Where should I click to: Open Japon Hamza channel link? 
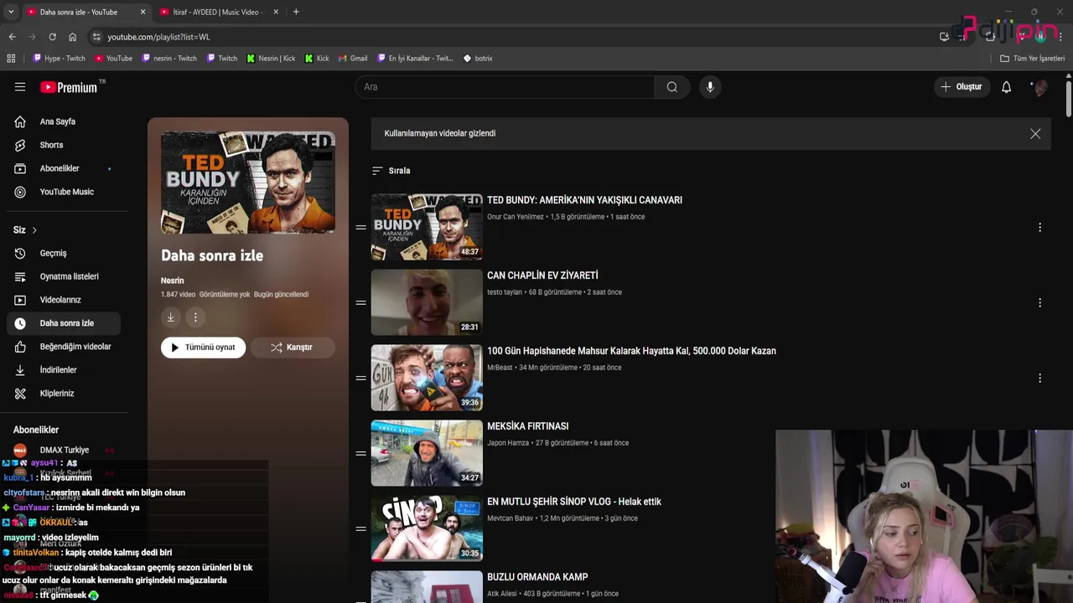tap(508, 443)
